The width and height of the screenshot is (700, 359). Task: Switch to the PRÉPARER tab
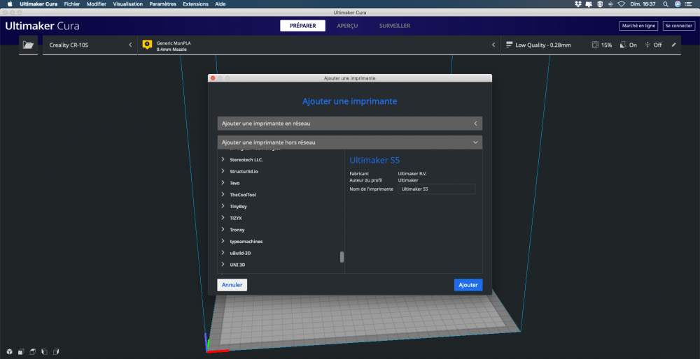[302, 26]
